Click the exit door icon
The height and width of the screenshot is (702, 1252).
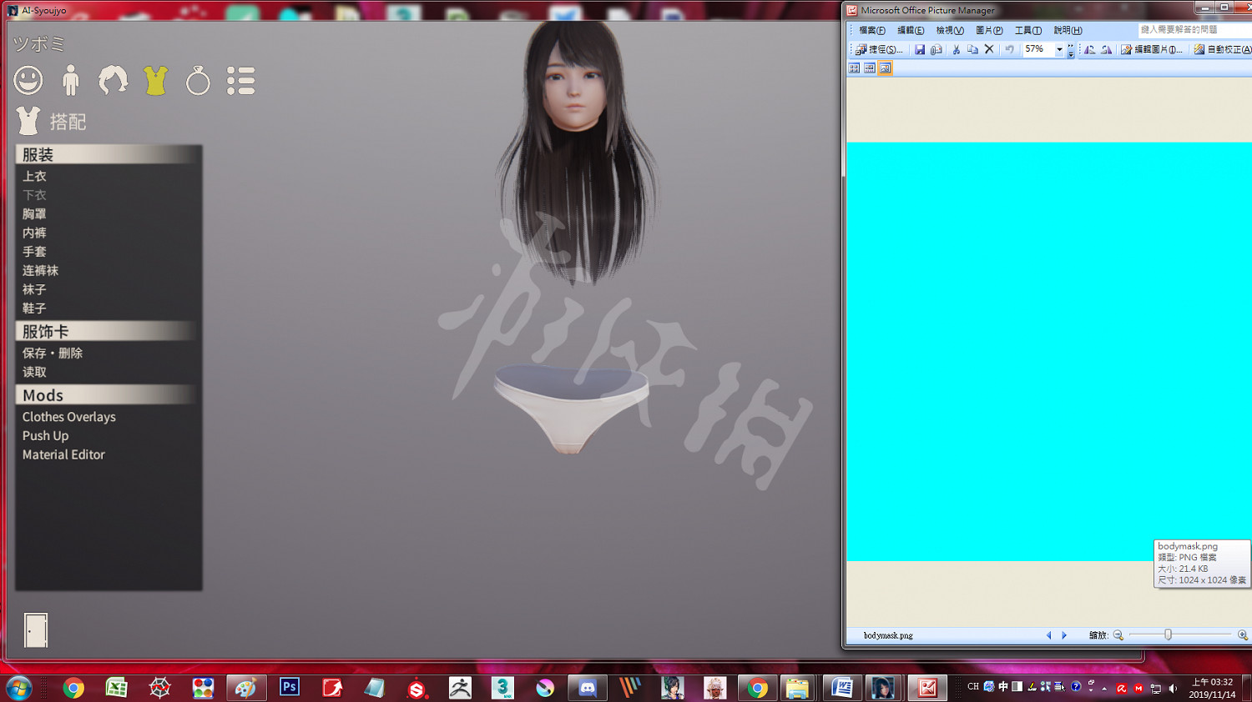36,630
